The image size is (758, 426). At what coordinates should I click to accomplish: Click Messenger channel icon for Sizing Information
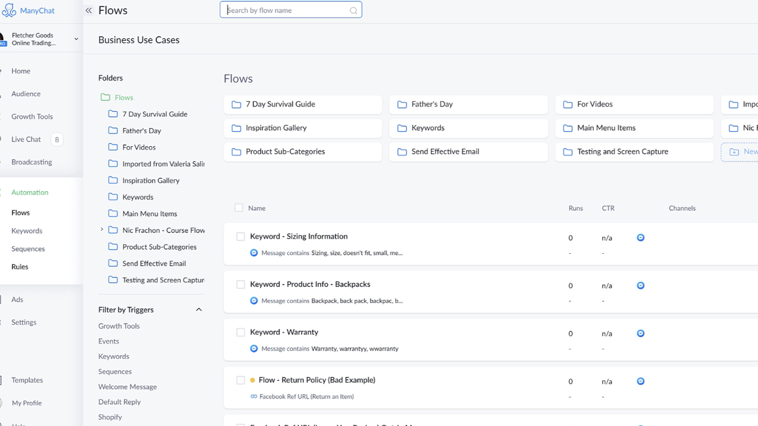coord(640,238)
